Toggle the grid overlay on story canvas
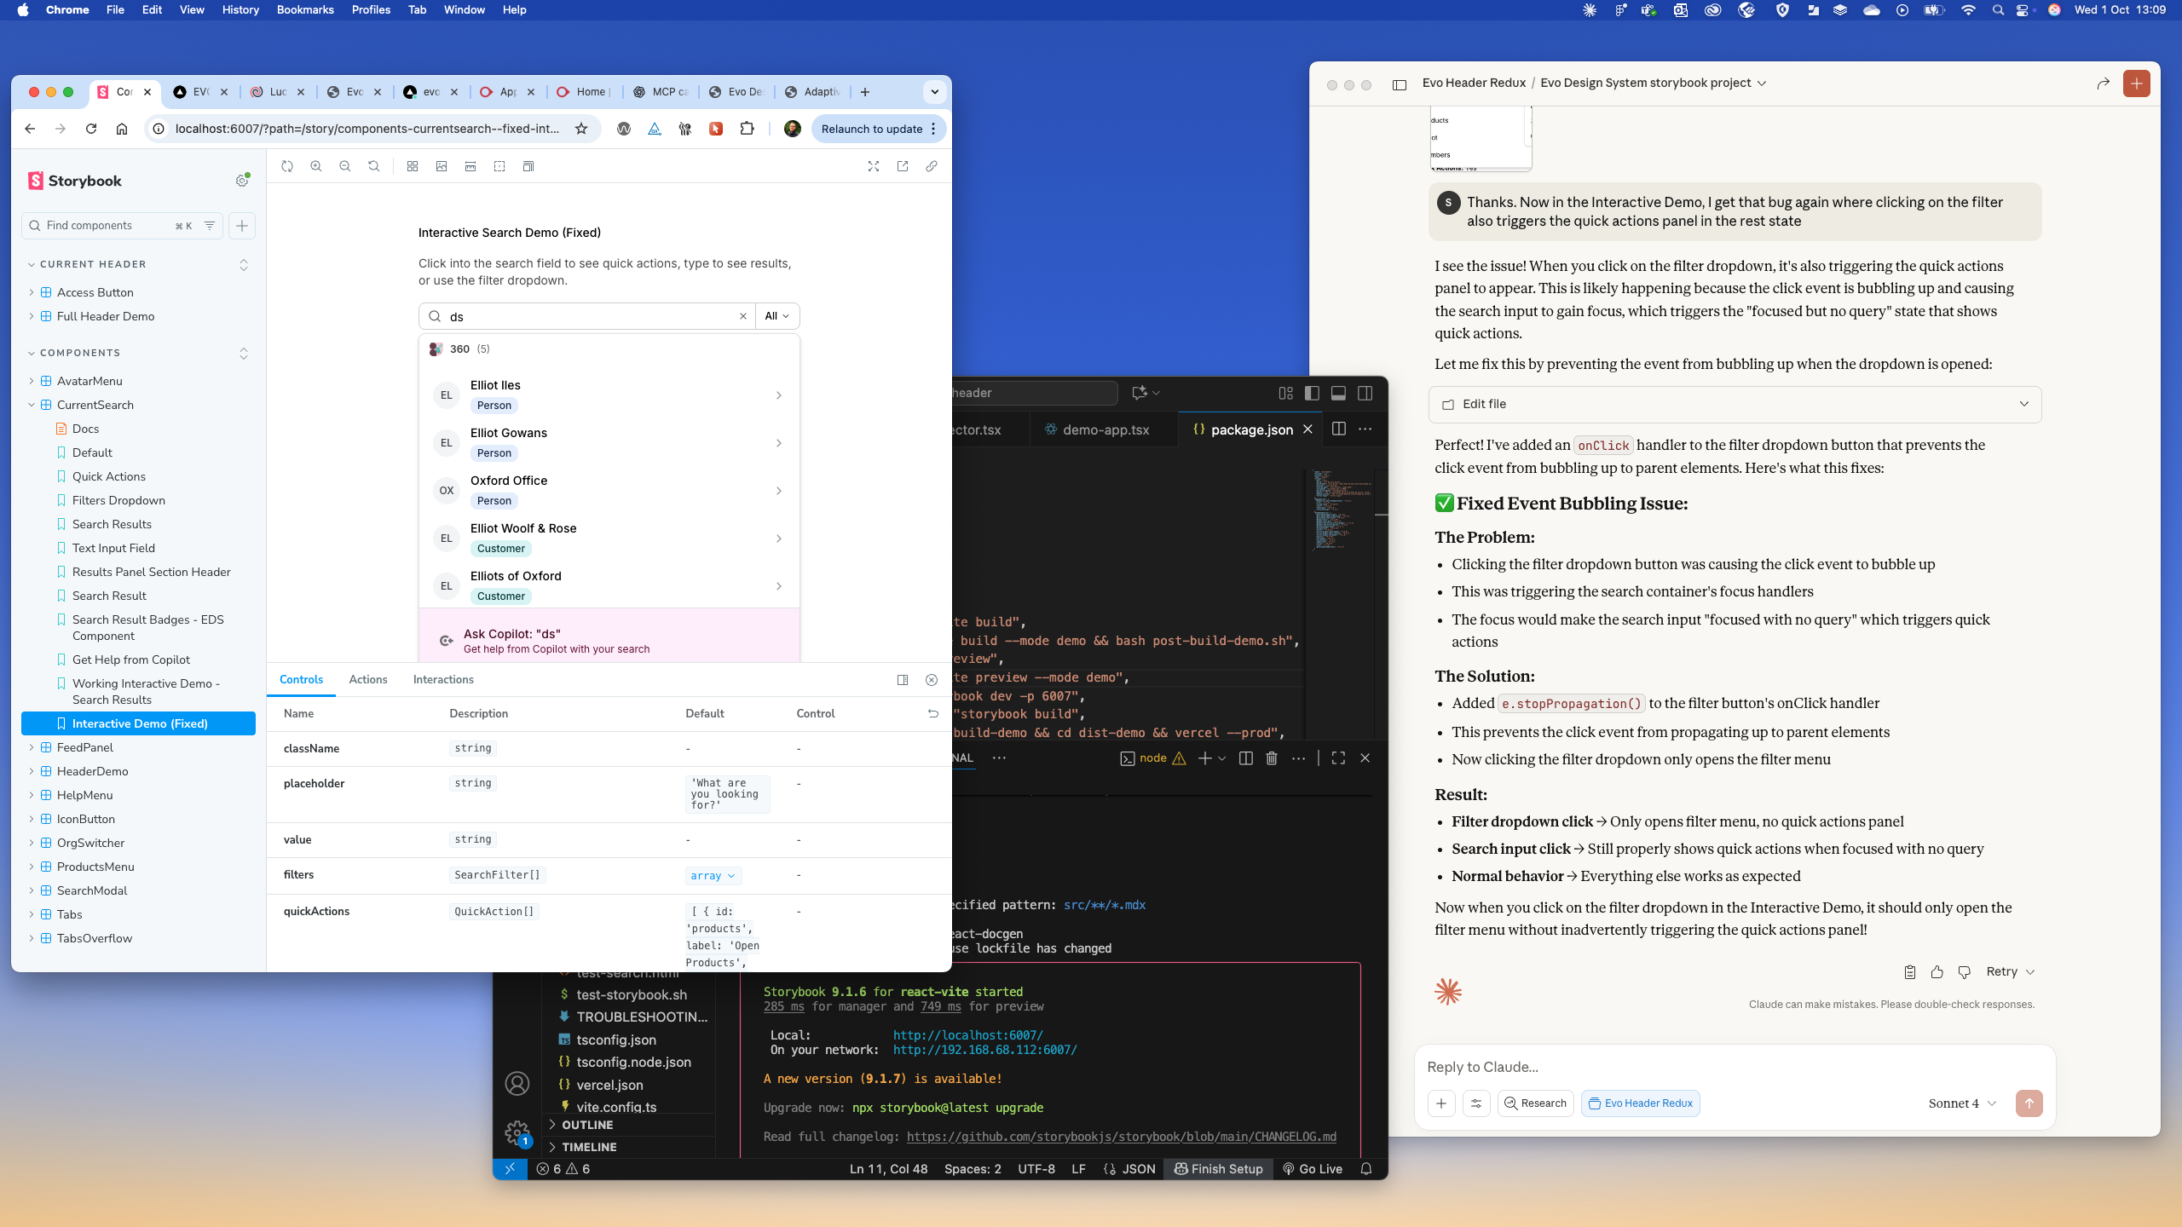2182x1227 pixels. [x=413, y=166]
